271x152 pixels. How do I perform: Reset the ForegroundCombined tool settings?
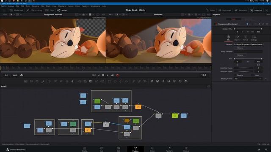[267, 24]
